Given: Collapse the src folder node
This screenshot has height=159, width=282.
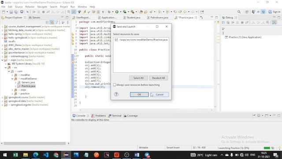Looking at the screenshot, I should tap(6, 68).
